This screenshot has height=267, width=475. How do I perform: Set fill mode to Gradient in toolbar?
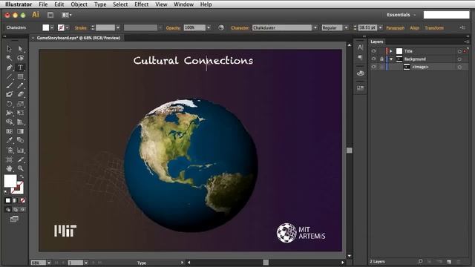pos(15,200)
